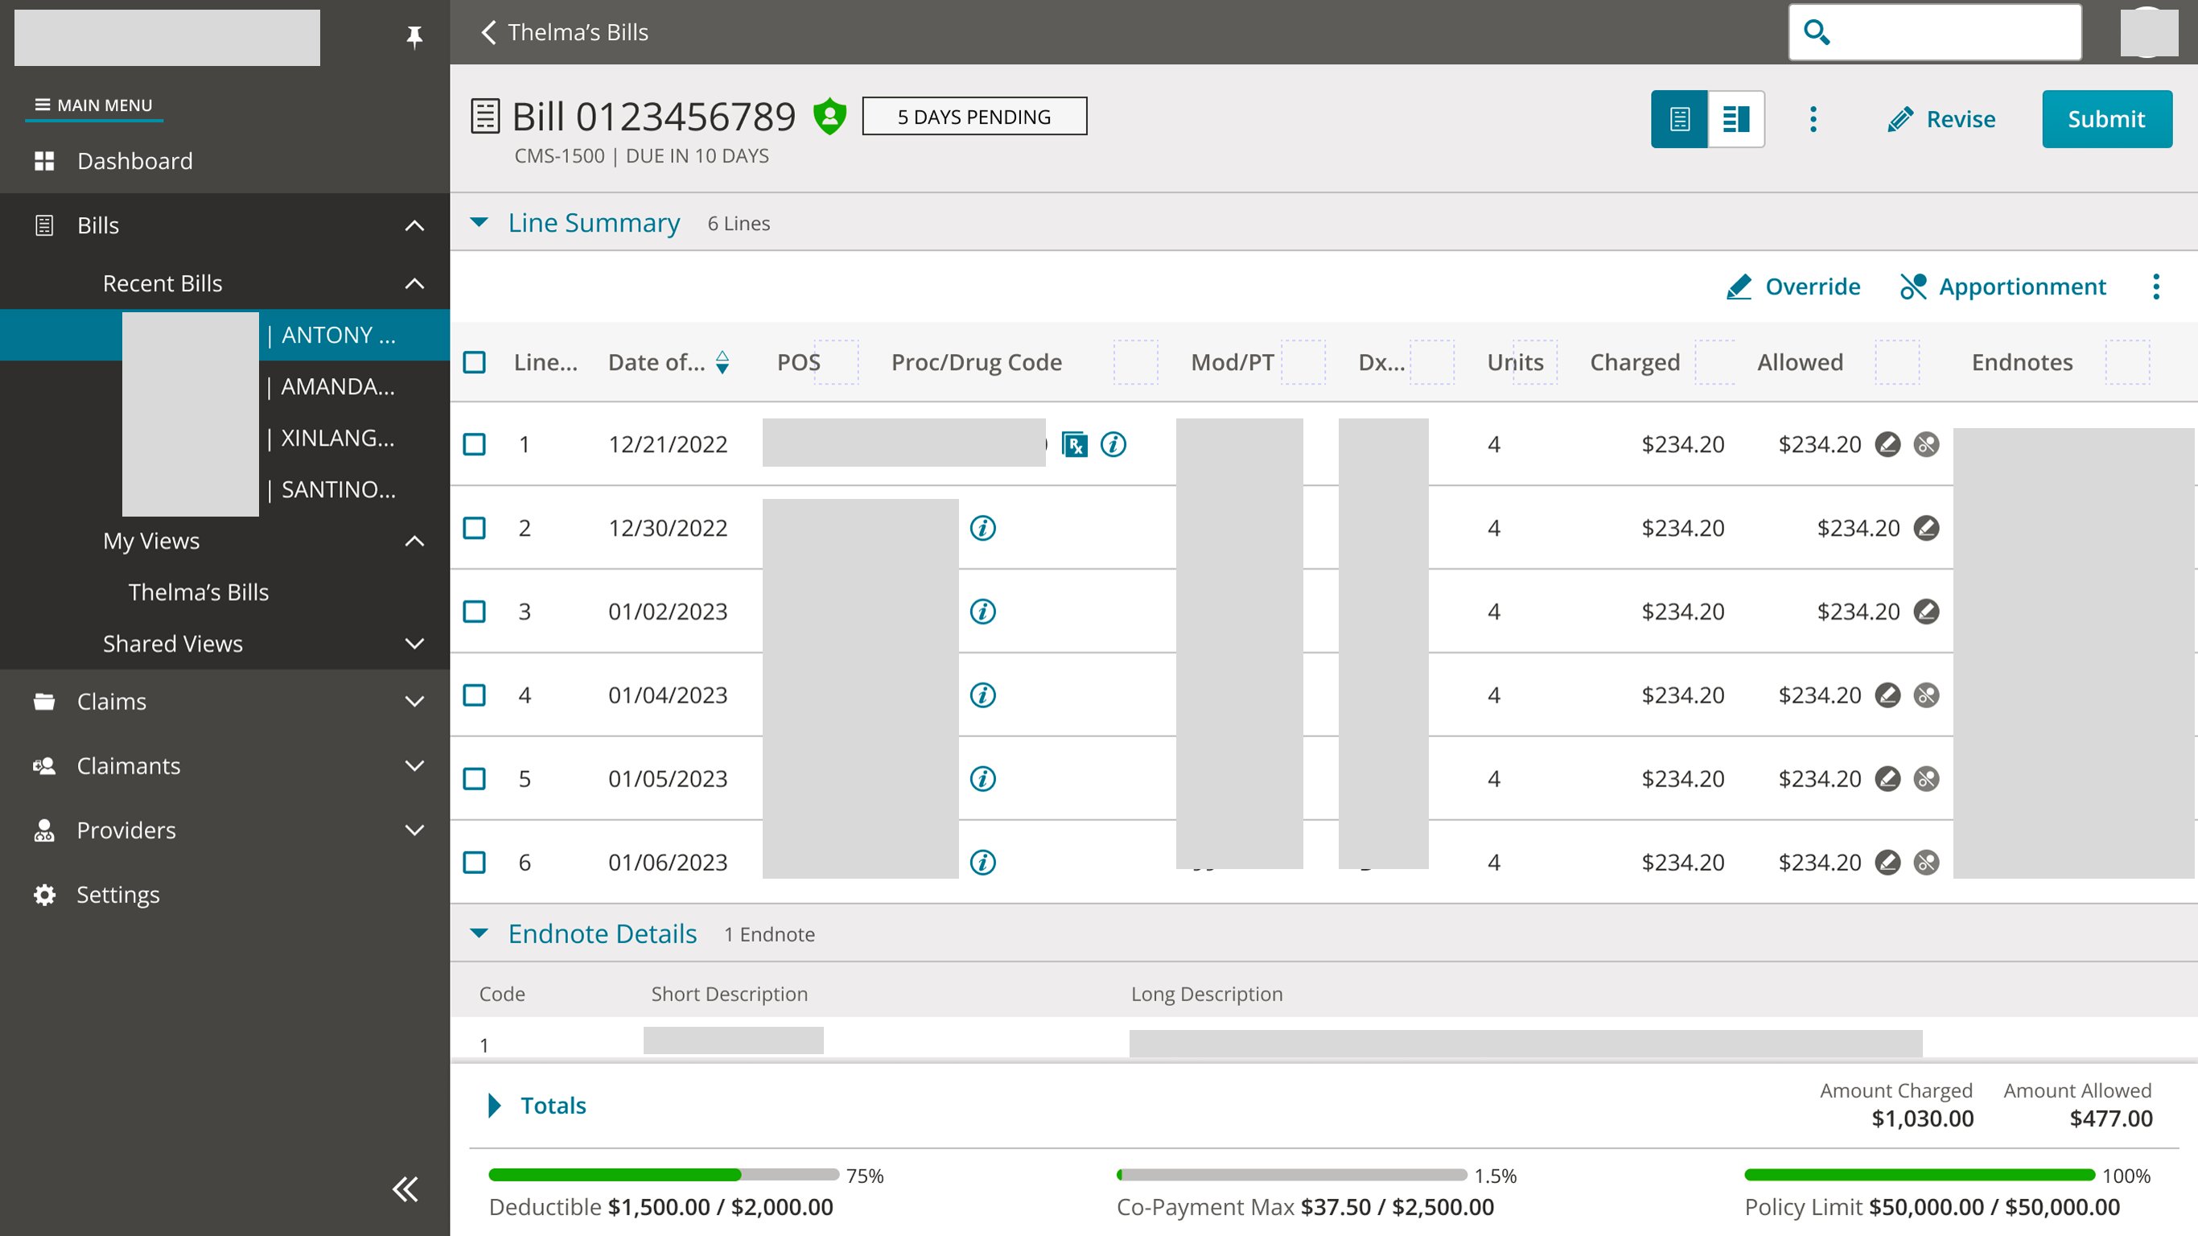Viewport: 2198px width, 1236px height.
Task: Click the Deductible progress bar
Action: click(x=663, y=1175)
